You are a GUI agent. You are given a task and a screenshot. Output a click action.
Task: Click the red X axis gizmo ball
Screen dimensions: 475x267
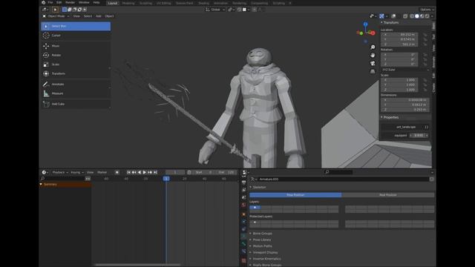coord(373,33)
